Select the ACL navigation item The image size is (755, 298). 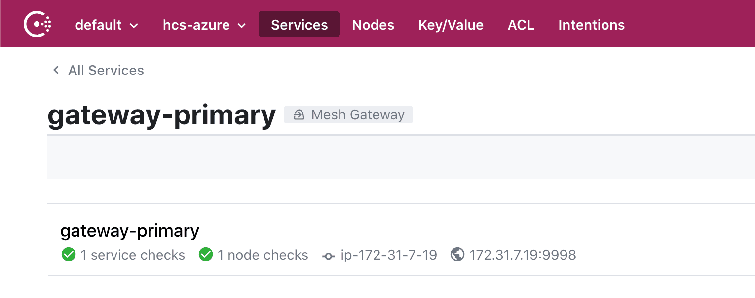pos(521,25)
